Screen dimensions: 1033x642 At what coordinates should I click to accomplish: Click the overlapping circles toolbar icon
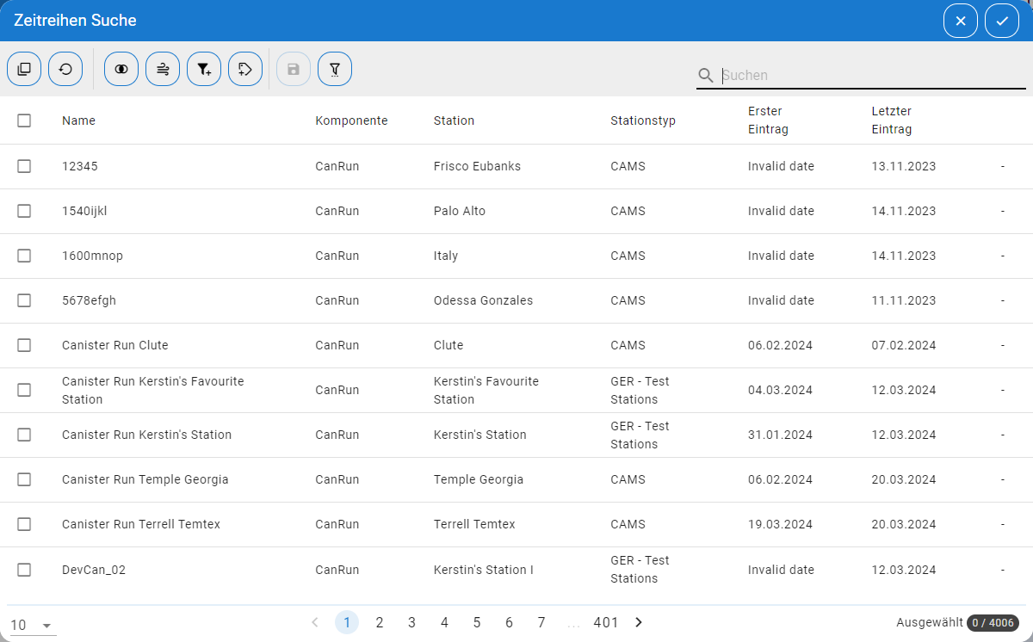121,69
